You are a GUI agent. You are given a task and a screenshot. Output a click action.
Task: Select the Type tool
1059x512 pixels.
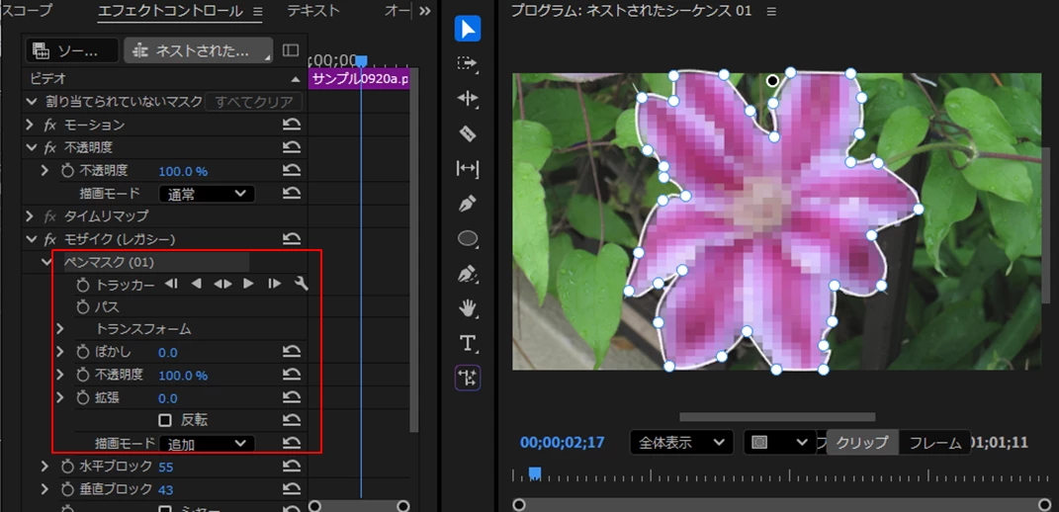coord(468,343)
